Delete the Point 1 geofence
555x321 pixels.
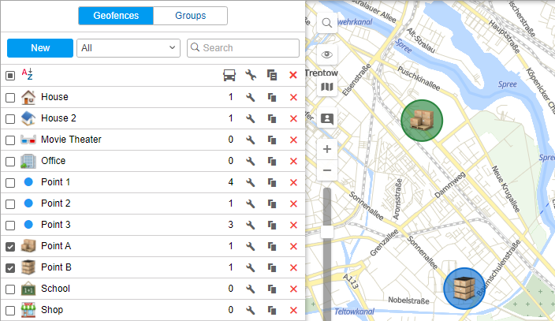pos(293,182)
